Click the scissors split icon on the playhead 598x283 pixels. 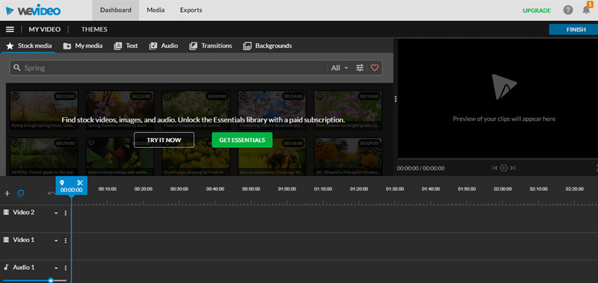click(x=80, y=183)
